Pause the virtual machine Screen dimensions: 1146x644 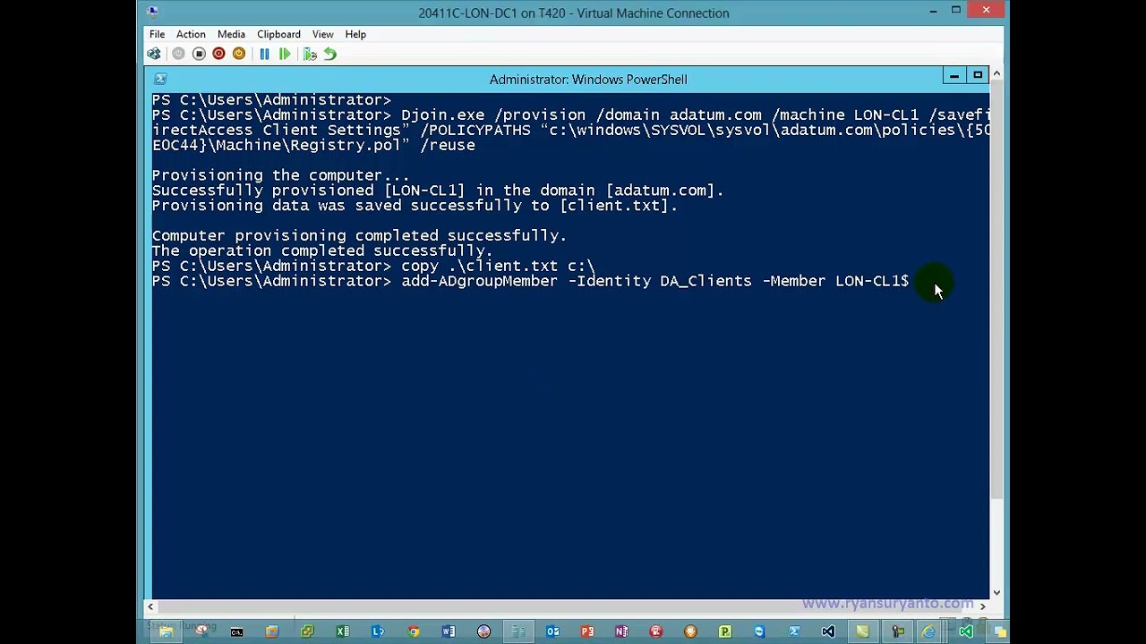point(264,54)
